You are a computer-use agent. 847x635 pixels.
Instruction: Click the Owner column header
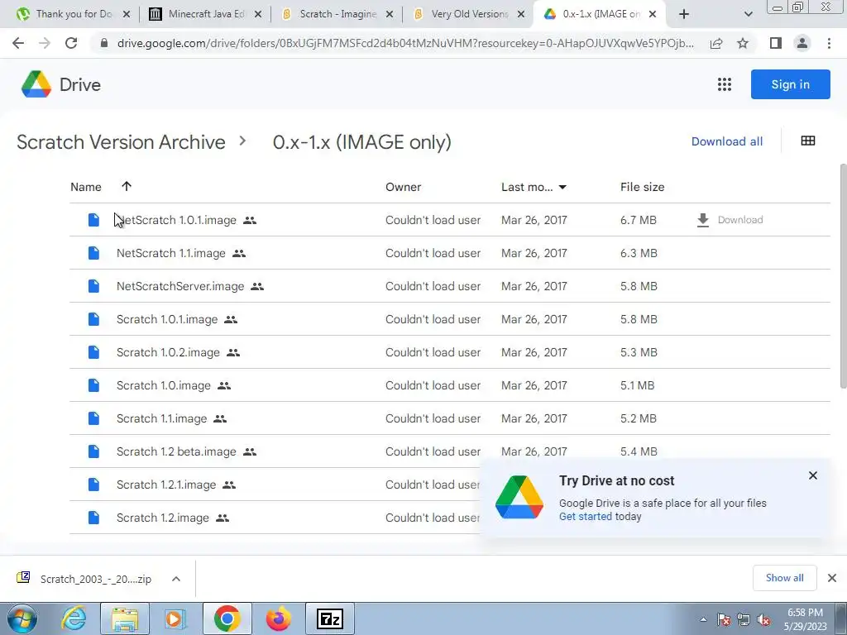(403, 187)
